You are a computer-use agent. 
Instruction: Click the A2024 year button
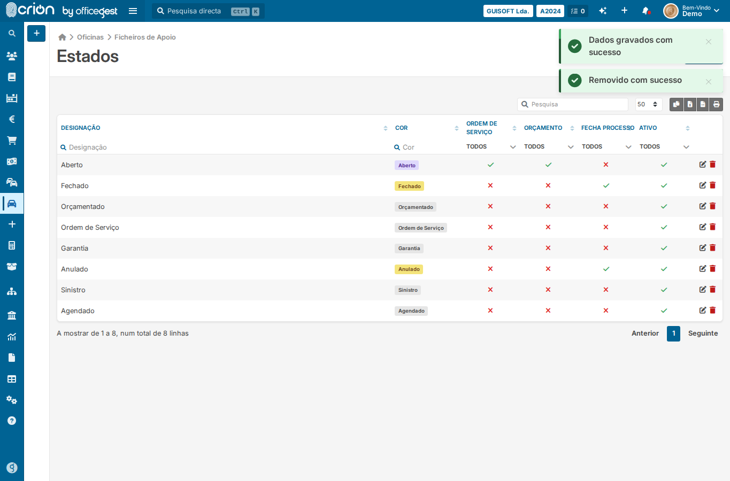[550, 11]
